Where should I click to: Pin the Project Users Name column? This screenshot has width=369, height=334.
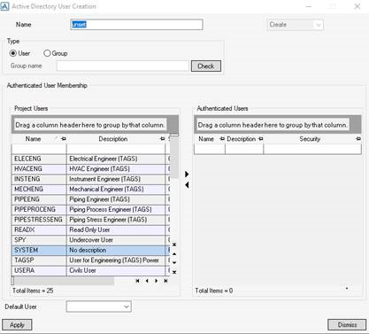(x=64, y=139)
